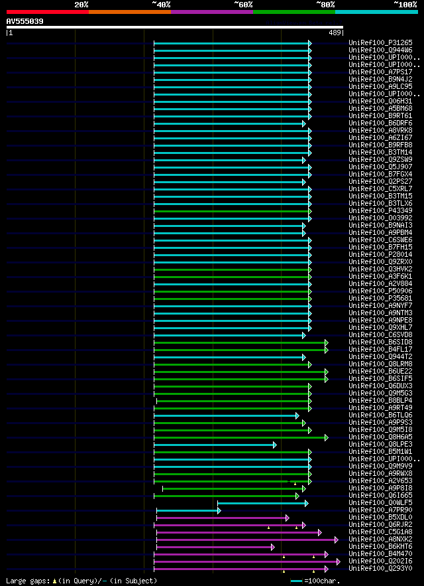The height and width of the screenshot is (586, 424).
Task: Open hit UniRef100_B6UE22
Action: [380, 371]
